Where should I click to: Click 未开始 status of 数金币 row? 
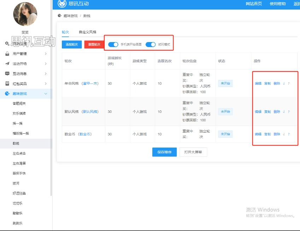pyautogui.click(x=225, y=134)
